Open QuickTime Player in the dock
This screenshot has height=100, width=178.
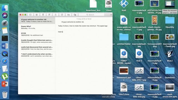point(5,54)
